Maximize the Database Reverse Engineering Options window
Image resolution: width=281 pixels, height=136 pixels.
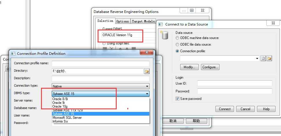tap(191, 11)
